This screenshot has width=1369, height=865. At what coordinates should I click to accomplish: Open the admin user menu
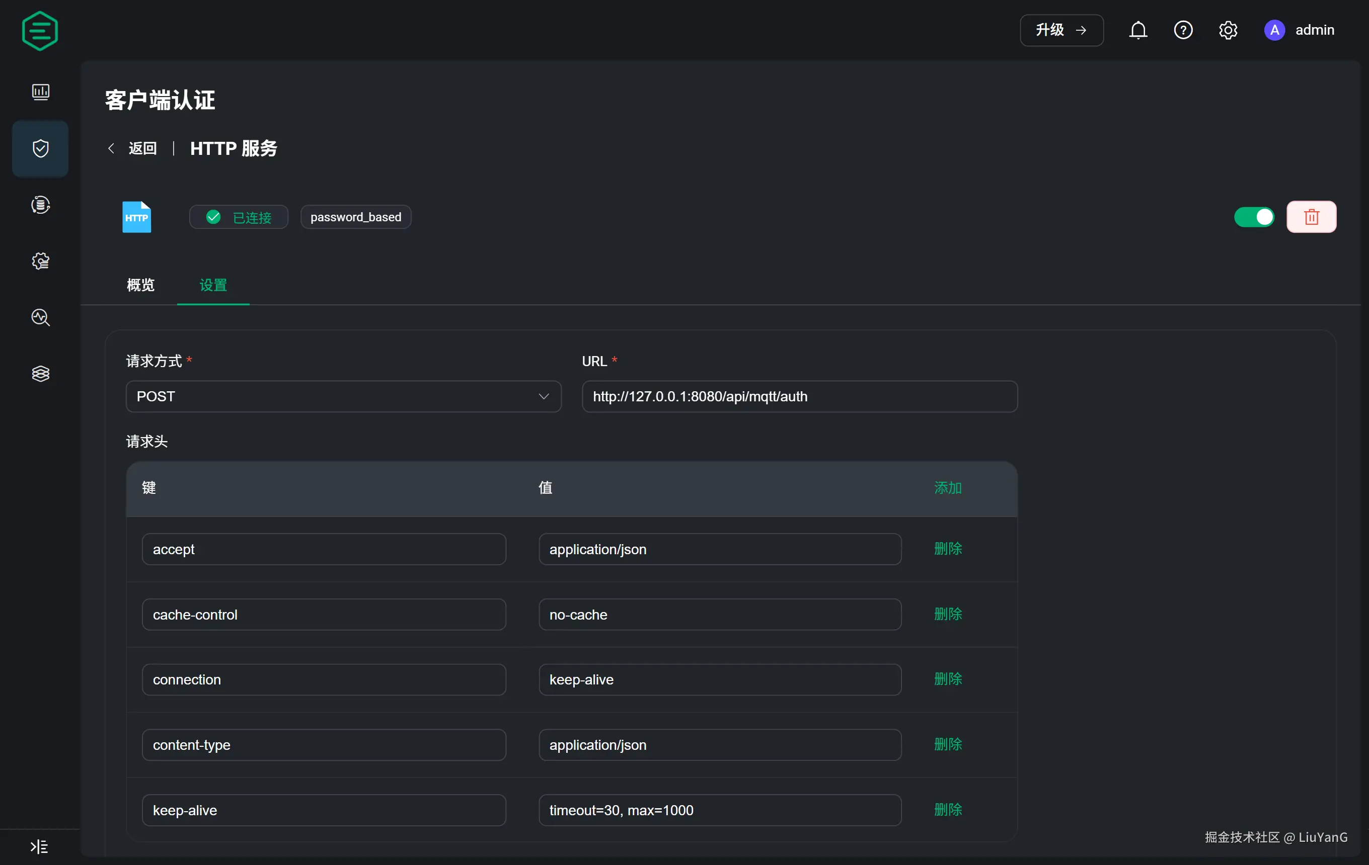pos(1315,30)
